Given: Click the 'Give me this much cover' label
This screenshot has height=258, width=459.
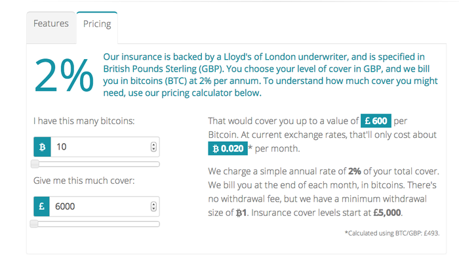Looking at the screenshot, I should click(84, 181).
